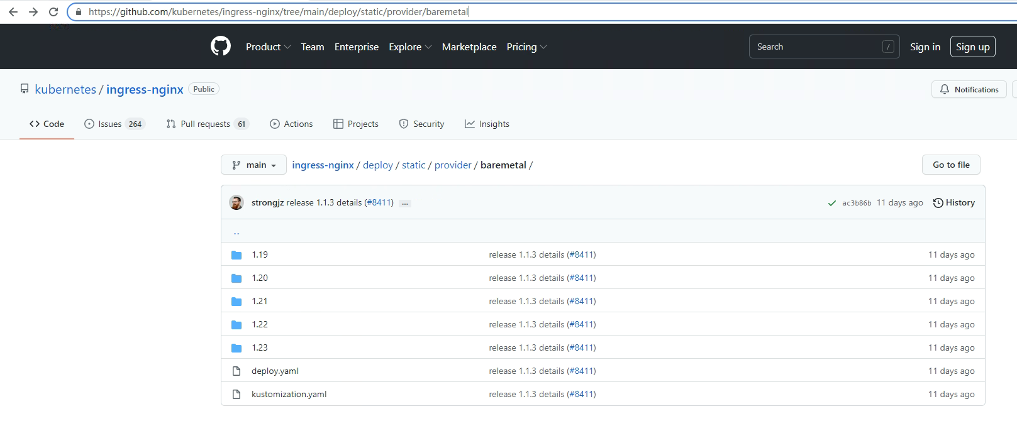Click the Go to file button

pyautogui.click(x=950, y=165)
